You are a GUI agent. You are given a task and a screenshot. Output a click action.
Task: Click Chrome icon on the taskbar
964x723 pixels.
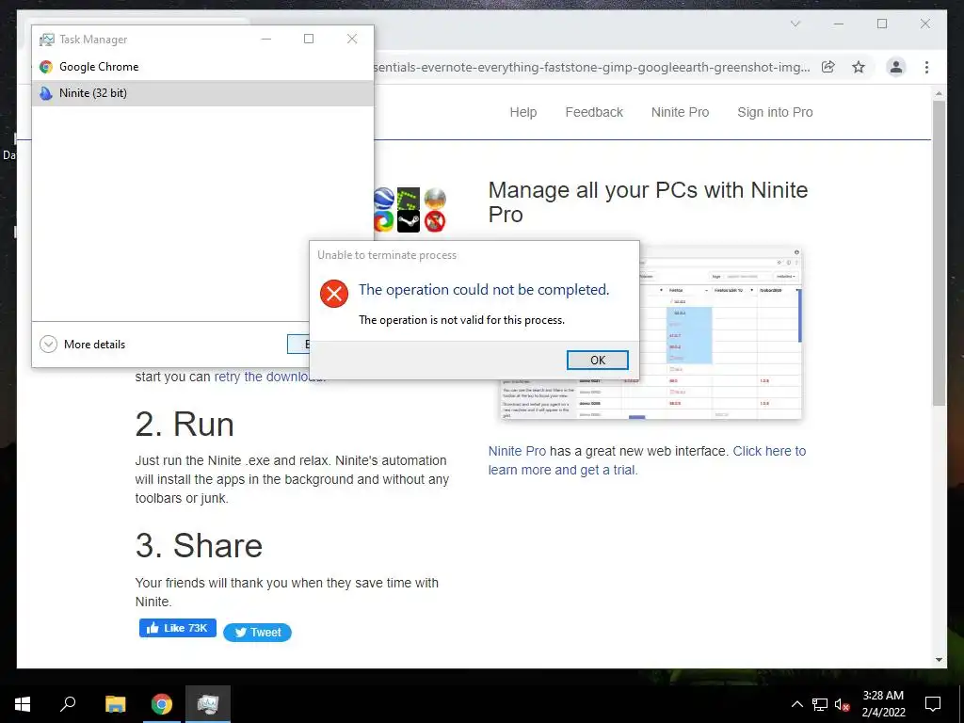tap(162, 704)
